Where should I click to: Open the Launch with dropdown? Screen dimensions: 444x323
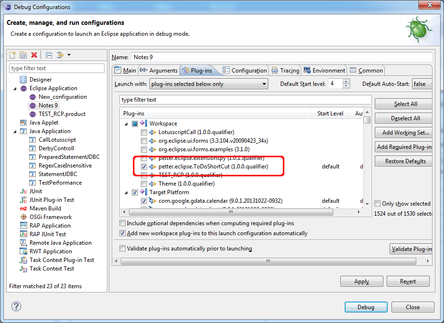(x=208, y=84)
